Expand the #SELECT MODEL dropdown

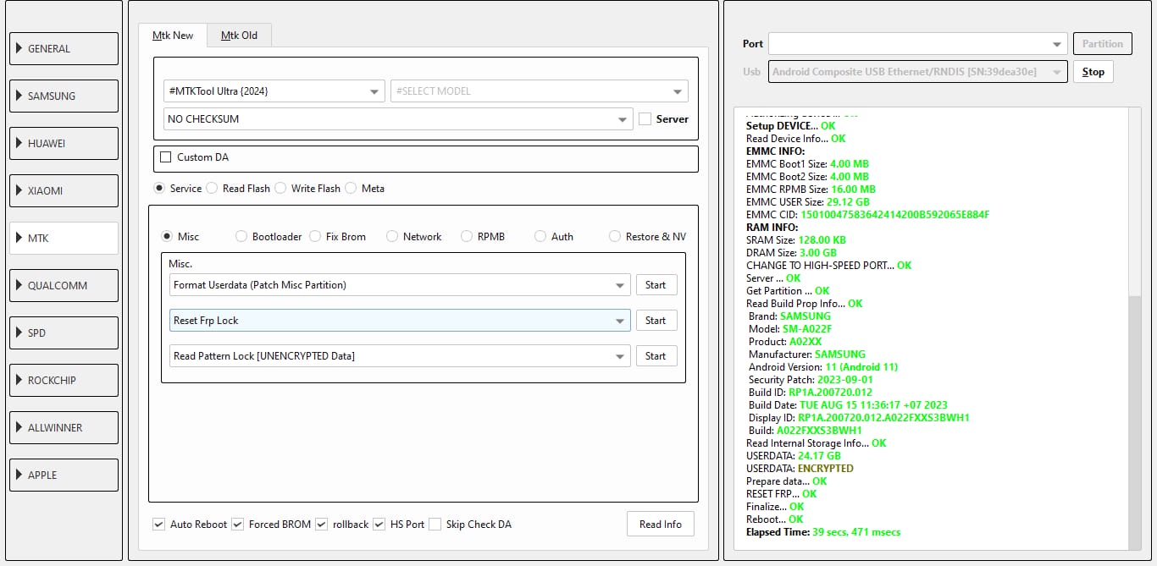539,91
